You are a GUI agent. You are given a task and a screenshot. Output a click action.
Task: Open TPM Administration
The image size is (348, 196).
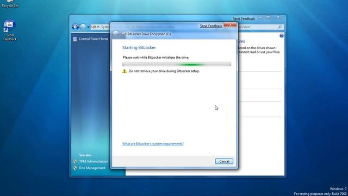(94, 161)
